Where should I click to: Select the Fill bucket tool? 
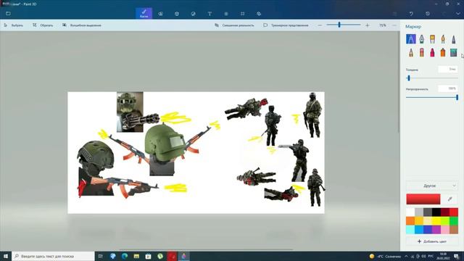[454, 53]
